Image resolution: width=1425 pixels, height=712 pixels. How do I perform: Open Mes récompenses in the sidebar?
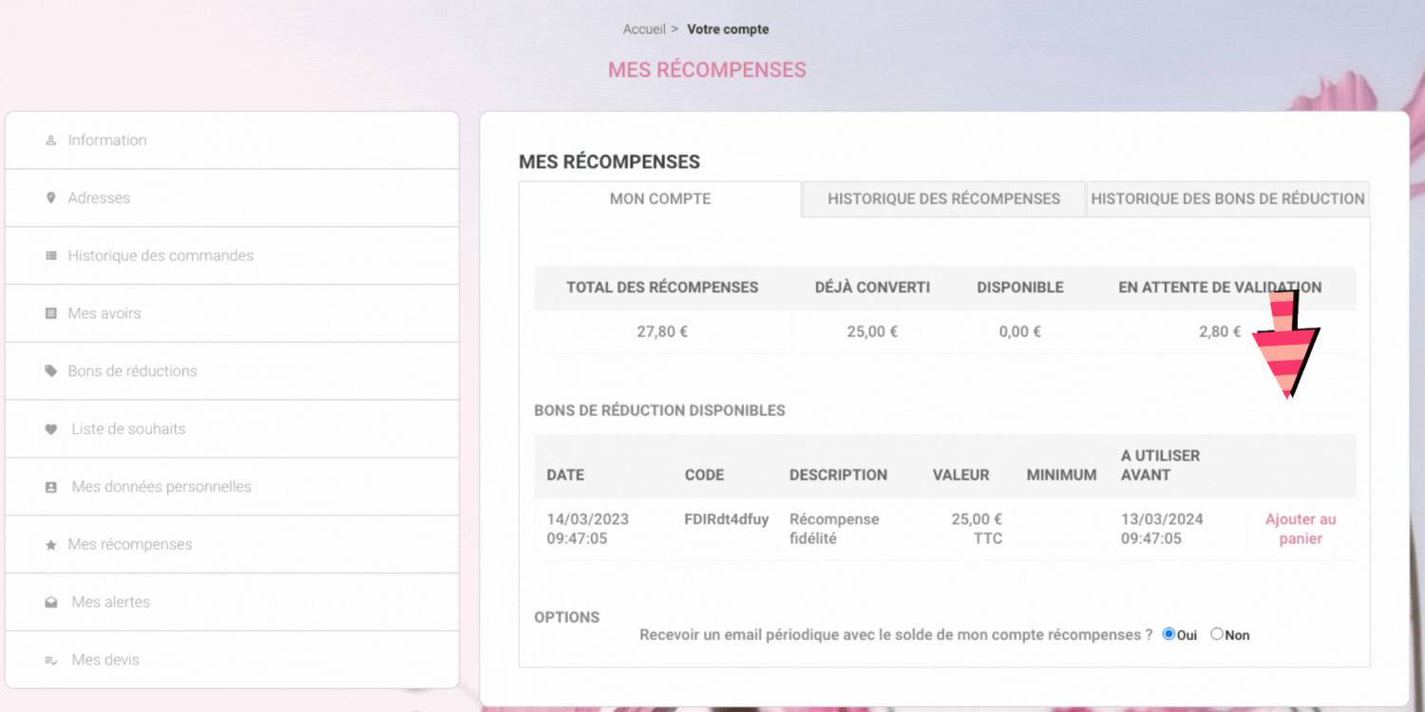pos(232,545)
